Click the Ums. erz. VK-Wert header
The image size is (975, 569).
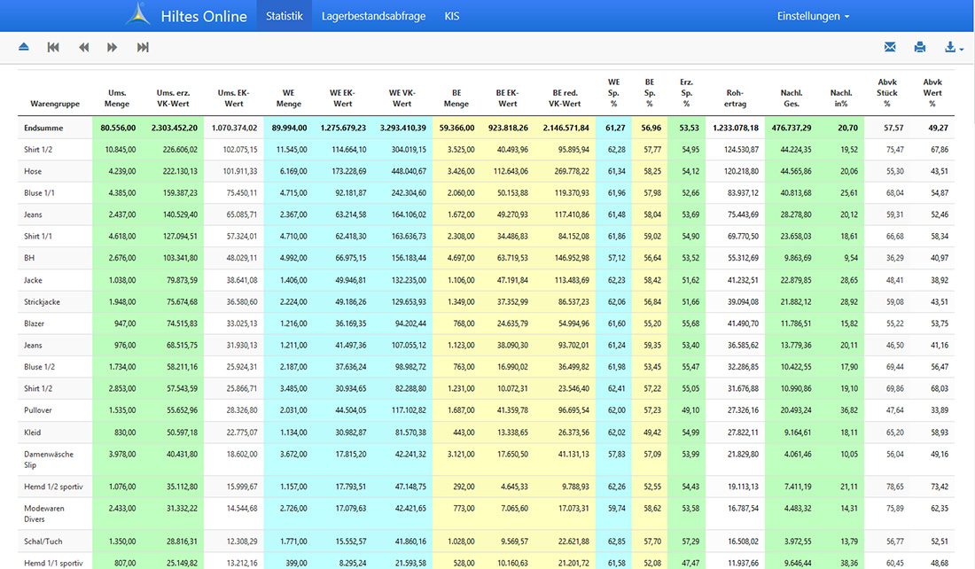click(175, 97)
